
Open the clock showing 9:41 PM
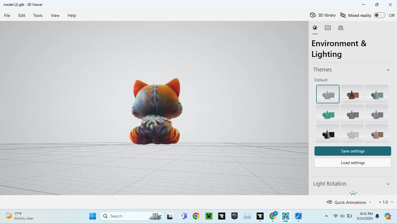pyautogui.click(x=365, y=216)
